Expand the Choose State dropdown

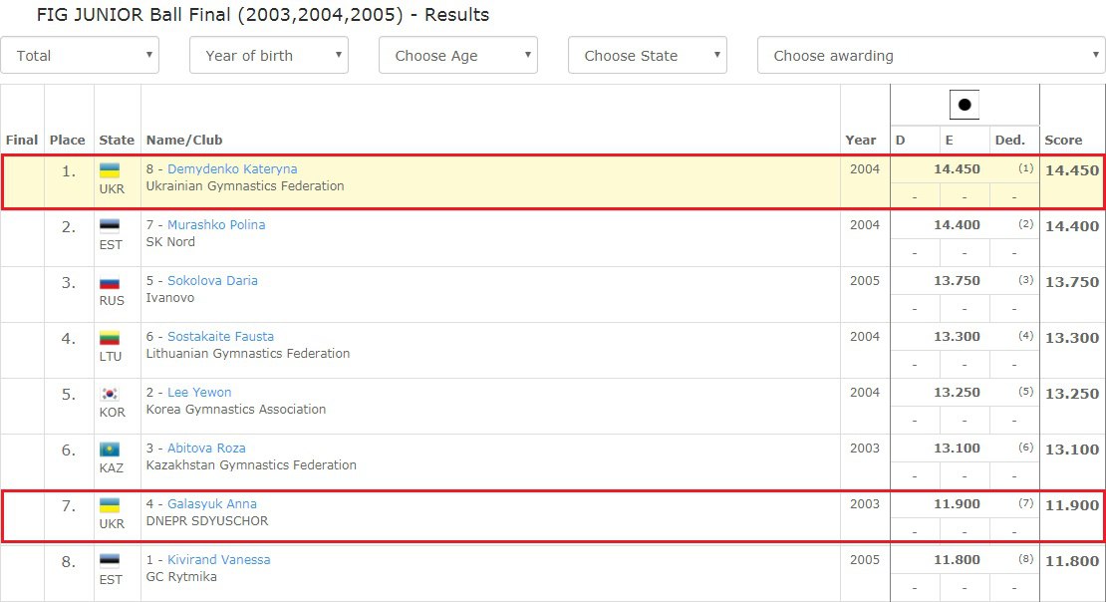click(648, 56)
